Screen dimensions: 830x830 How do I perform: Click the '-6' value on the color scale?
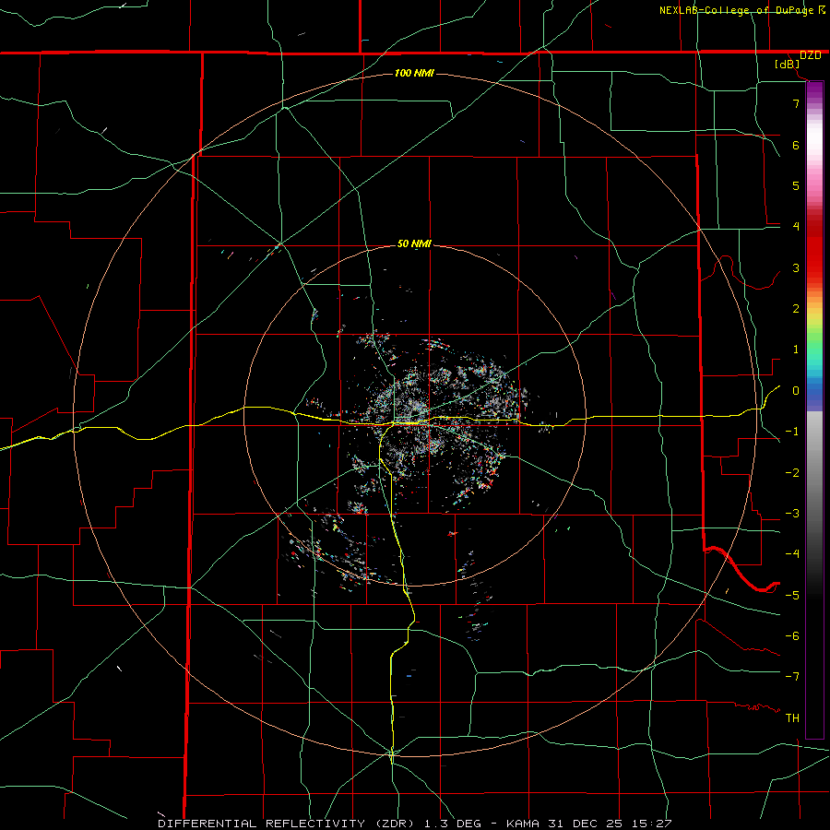792,636
